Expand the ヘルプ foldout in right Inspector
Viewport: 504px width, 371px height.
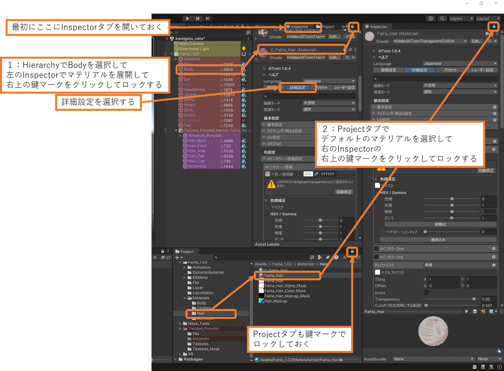point(375,57)
